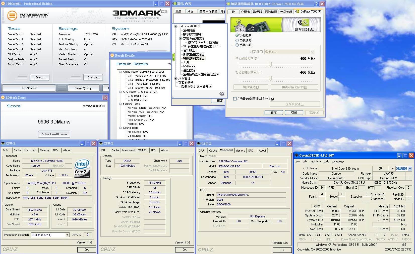
Task: Click the Image Quality... button
Action: [x=84, y=88]
